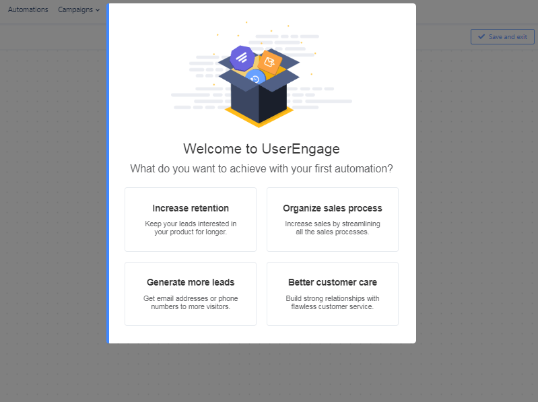Click 'Get email addresses or phone' description text
Image resolution: width=538 pixels, height=402 pixels.
(191, 302)
